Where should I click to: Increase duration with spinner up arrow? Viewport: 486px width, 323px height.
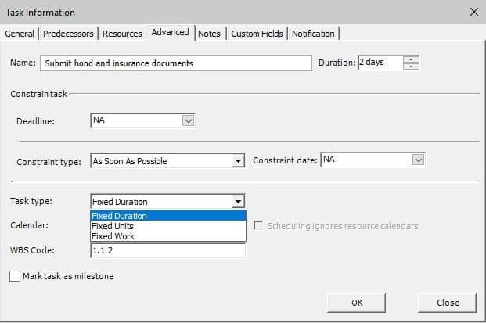point(411,59)
